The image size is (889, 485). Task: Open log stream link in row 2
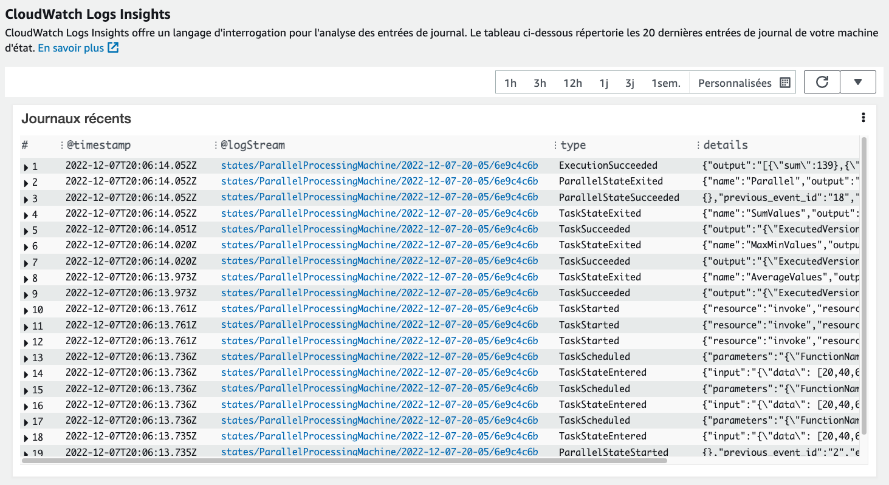[379, 181]
